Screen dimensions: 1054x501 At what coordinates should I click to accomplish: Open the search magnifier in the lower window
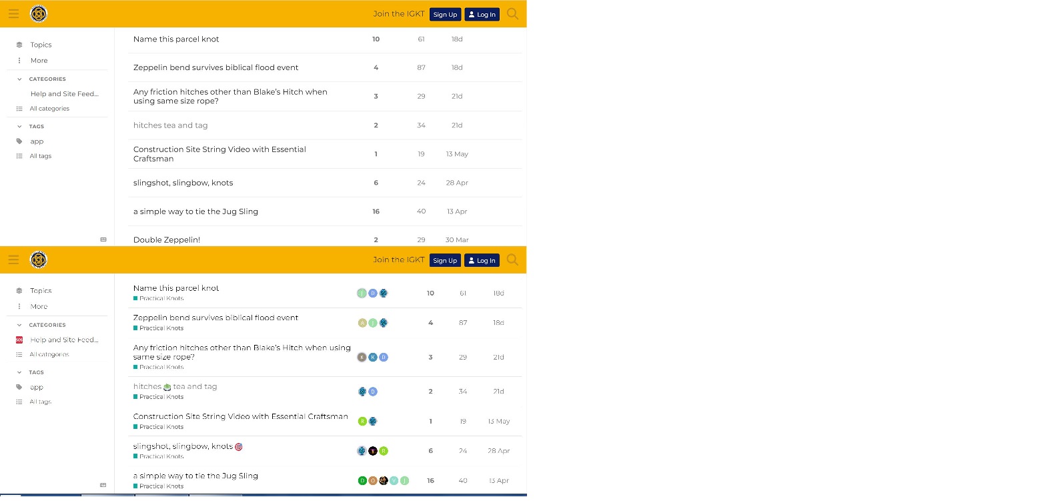click(x=512, y=260)
